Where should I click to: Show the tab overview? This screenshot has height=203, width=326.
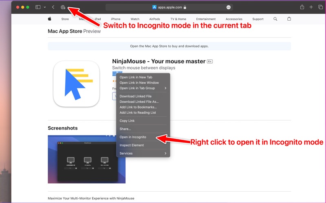[x=320, y=7]
